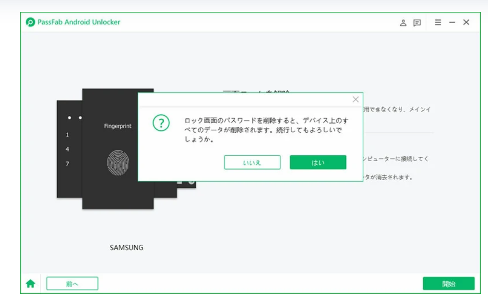
Task: Open the user account icon
Action: (403, 23)
